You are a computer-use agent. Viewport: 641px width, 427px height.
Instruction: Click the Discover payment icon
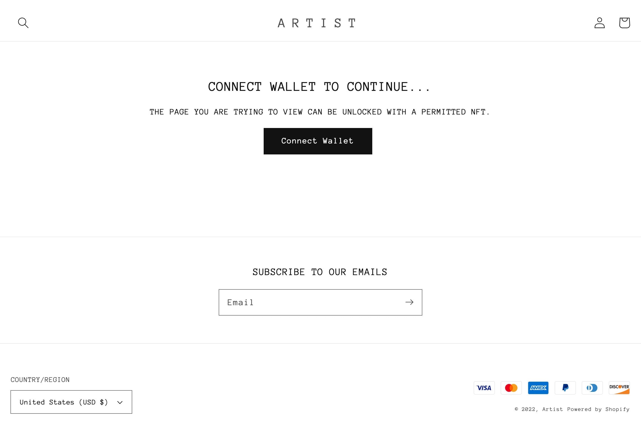[619, 388]
